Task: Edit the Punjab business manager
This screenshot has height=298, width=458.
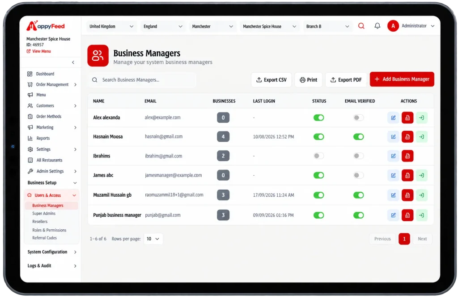Action: click(x=393, y=215)
